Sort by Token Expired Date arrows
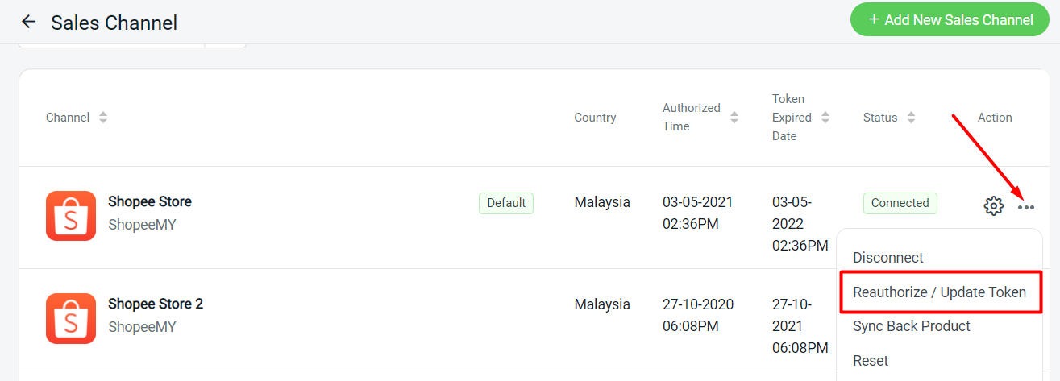 pos(825,118)
